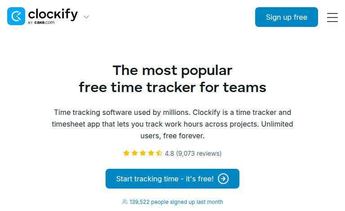Open the hamburger menu

(332, 17)
